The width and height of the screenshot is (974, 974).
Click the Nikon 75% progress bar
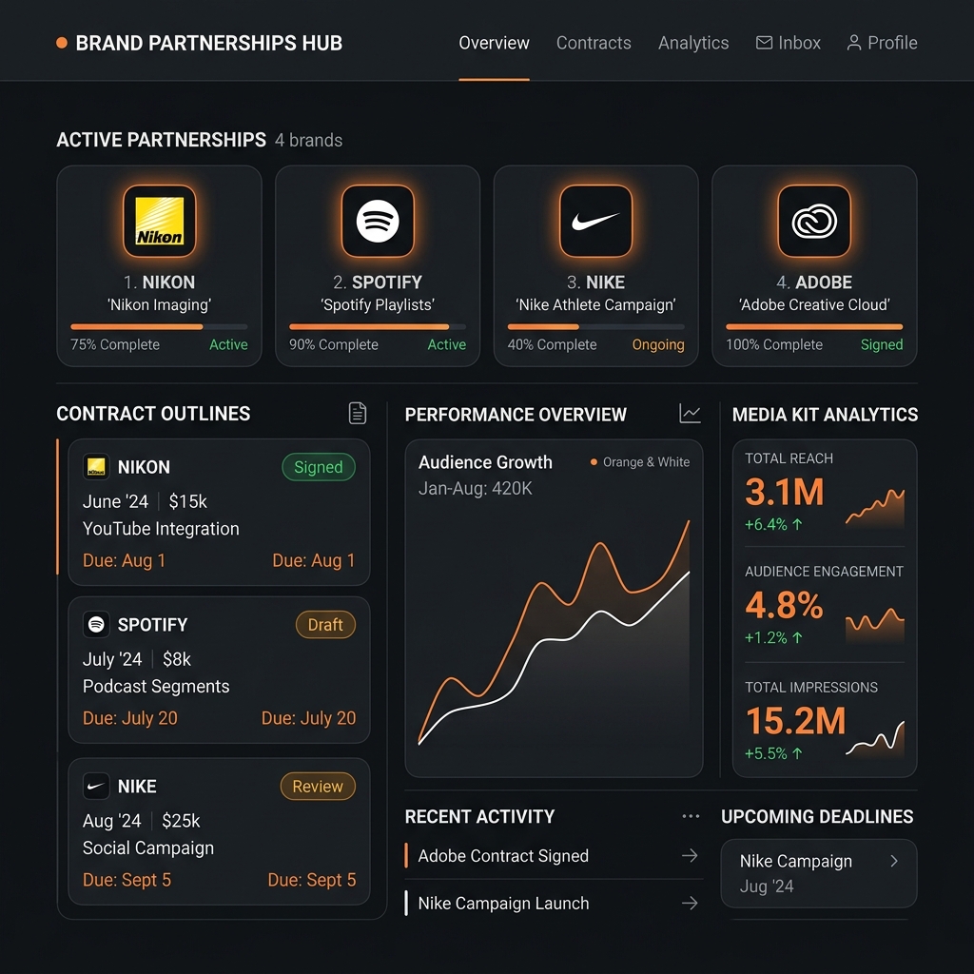[x=159, y=327]
